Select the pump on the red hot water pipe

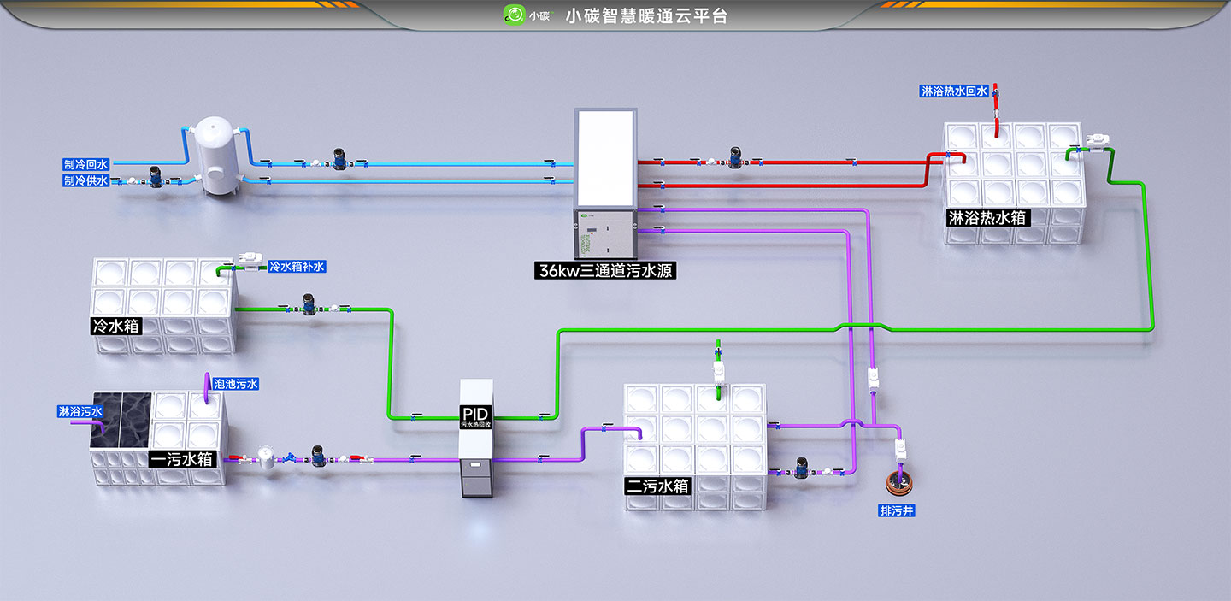click(x=735, y=156)
